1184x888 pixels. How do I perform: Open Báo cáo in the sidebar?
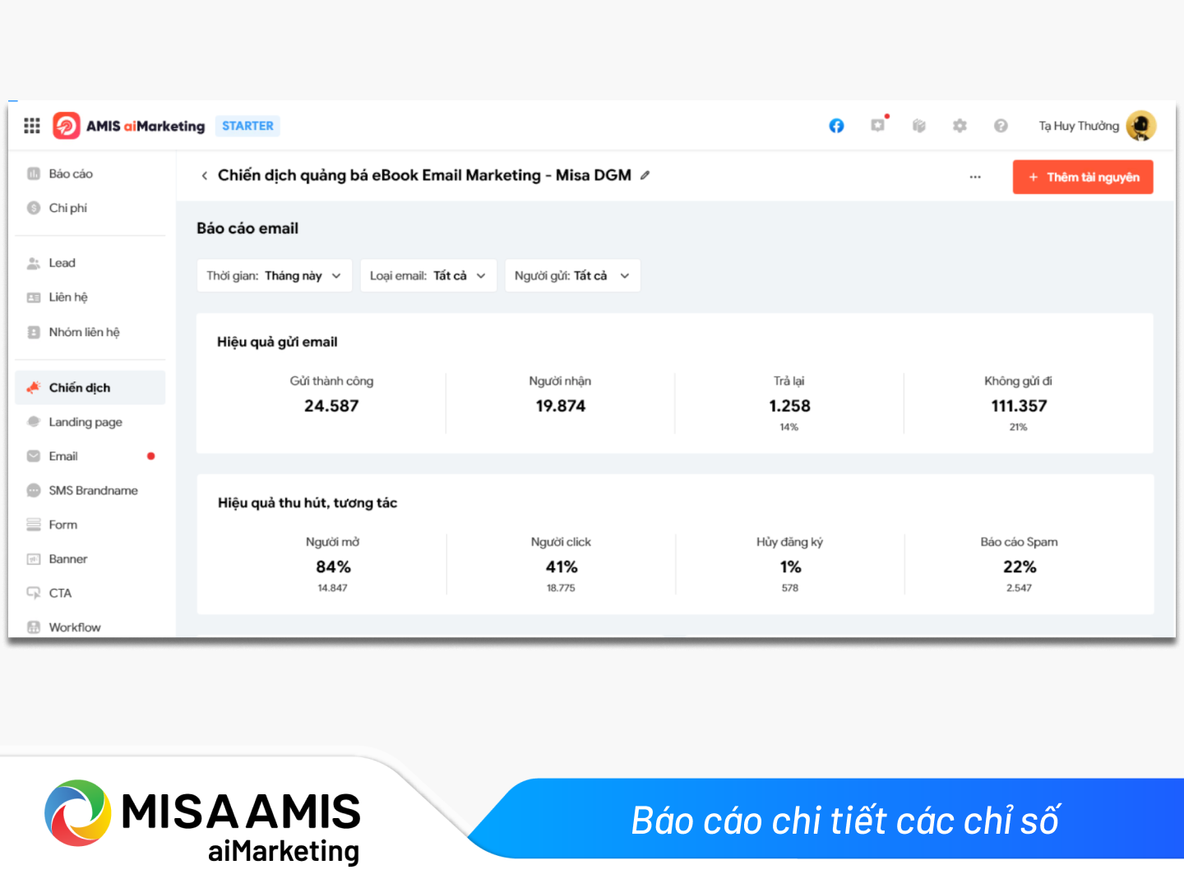(x=70, y=173)
